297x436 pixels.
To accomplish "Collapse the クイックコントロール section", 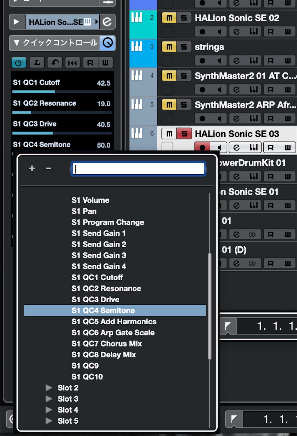I will pyautogui.click(x=17, y=43).
